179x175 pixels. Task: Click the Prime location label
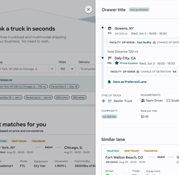(129, 63)
